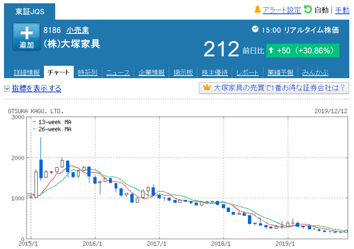The width and height of the screenshot is (354, 249).
Task: Open the 企業情報 tab
Action: point(151,73)
